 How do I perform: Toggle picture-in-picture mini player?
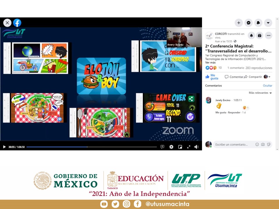click(x=180, y=147)
